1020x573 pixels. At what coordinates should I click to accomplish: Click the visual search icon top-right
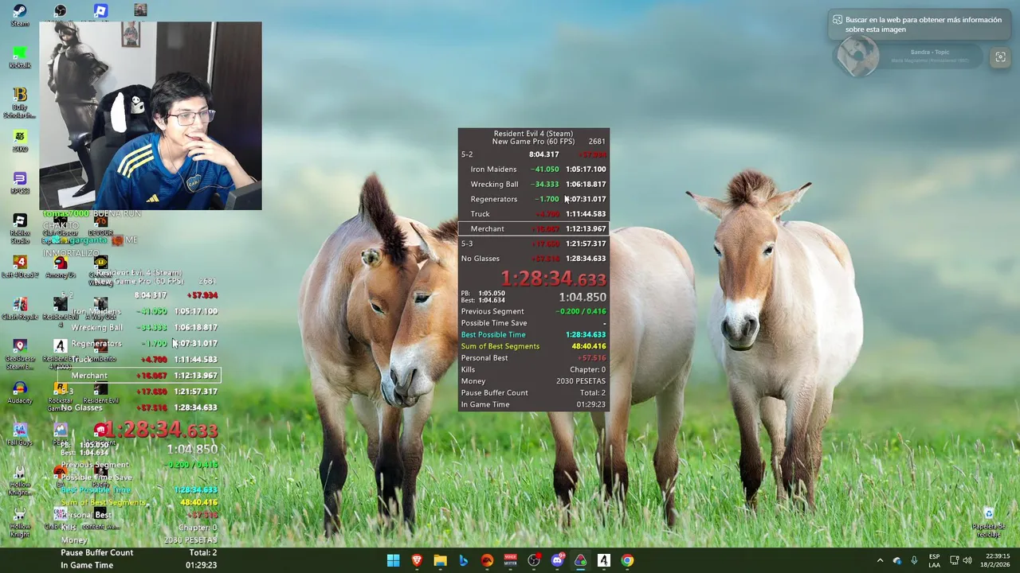tap(1000, 57)
